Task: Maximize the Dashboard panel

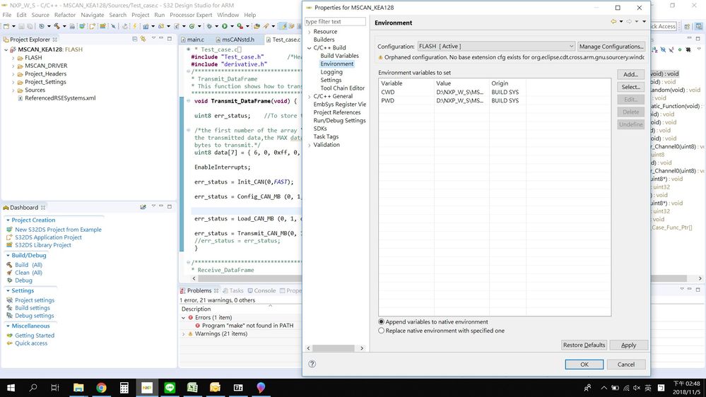Action: coord(170,206)
